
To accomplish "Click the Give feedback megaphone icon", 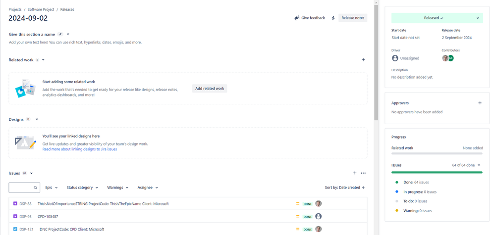I will [297, 18].
